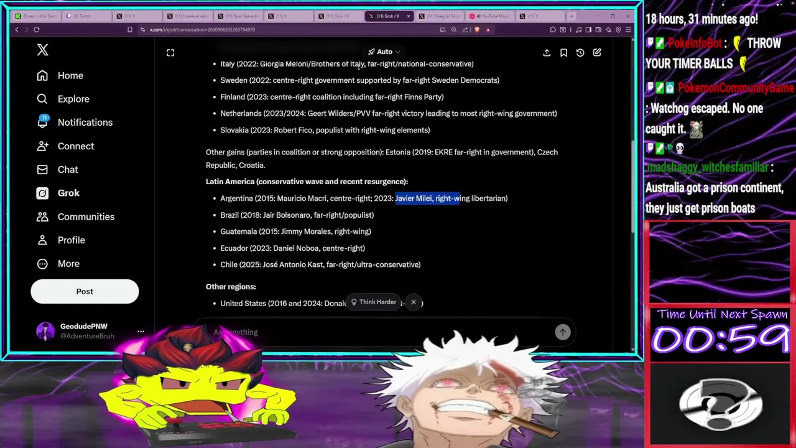Click the Ecuador Daniel Noboa line
This screenshot has width=796, height=448.
[292, 248]
